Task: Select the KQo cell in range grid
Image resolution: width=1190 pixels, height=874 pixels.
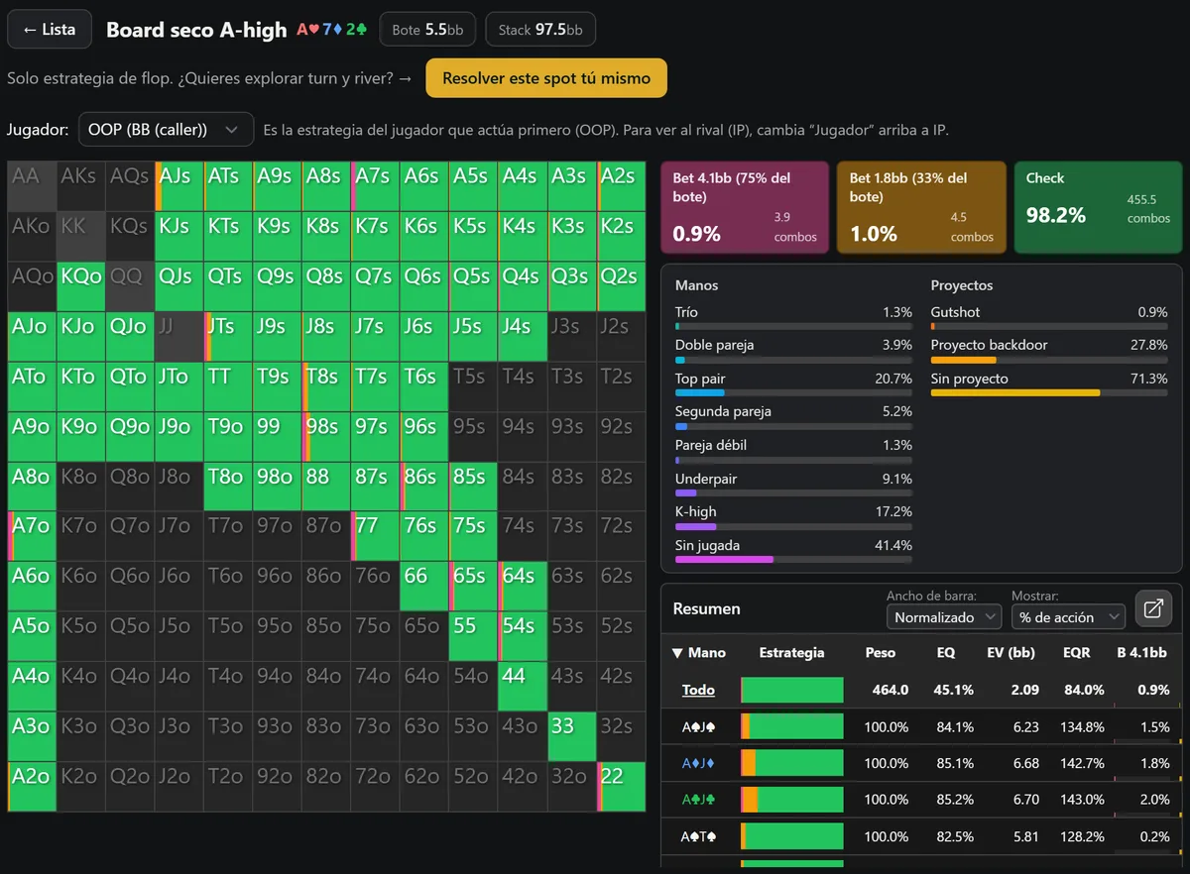Action: point(81,285)
